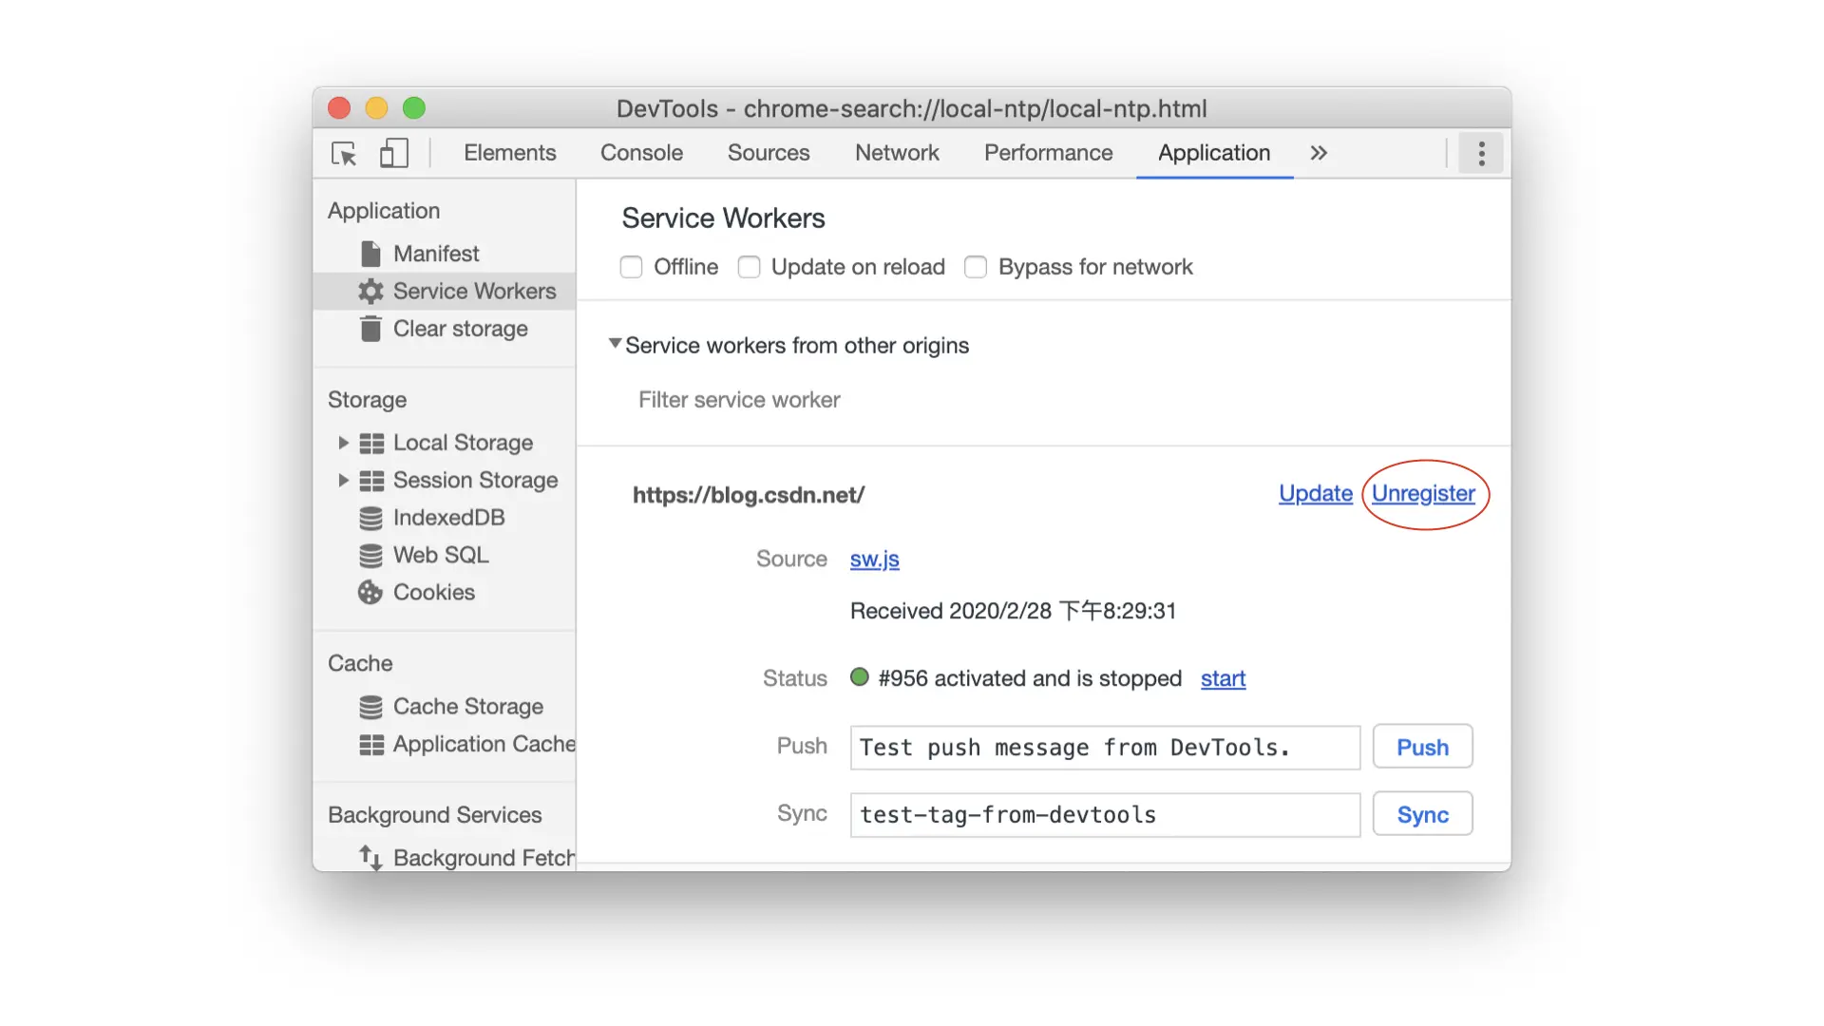Show more tabs with double chevron

(1319, 153)
